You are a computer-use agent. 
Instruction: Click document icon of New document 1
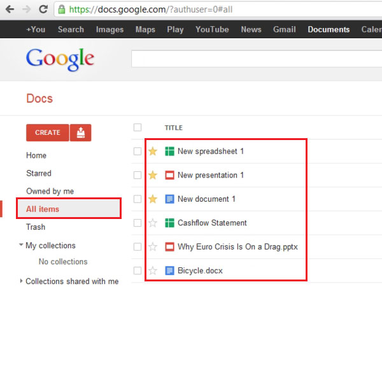(169, 199)
